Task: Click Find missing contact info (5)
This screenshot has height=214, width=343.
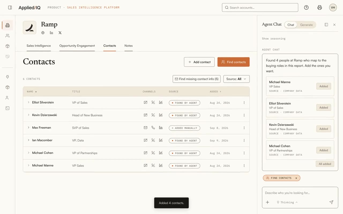Action: 197,79
